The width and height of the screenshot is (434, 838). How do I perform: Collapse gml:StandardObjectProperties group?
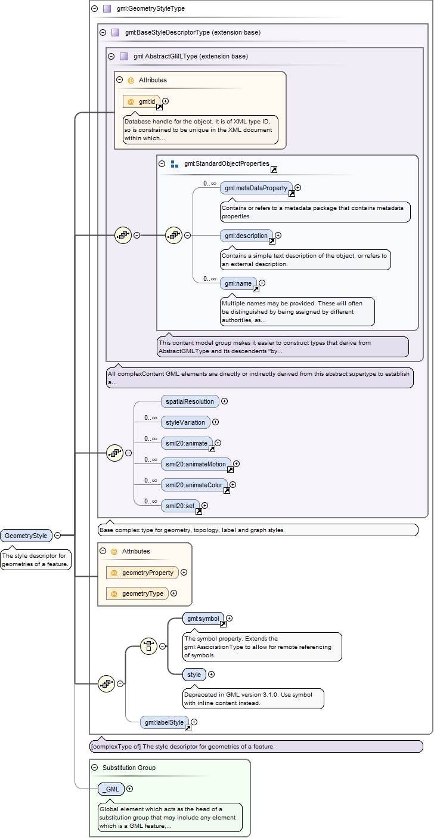click(162, 163)
